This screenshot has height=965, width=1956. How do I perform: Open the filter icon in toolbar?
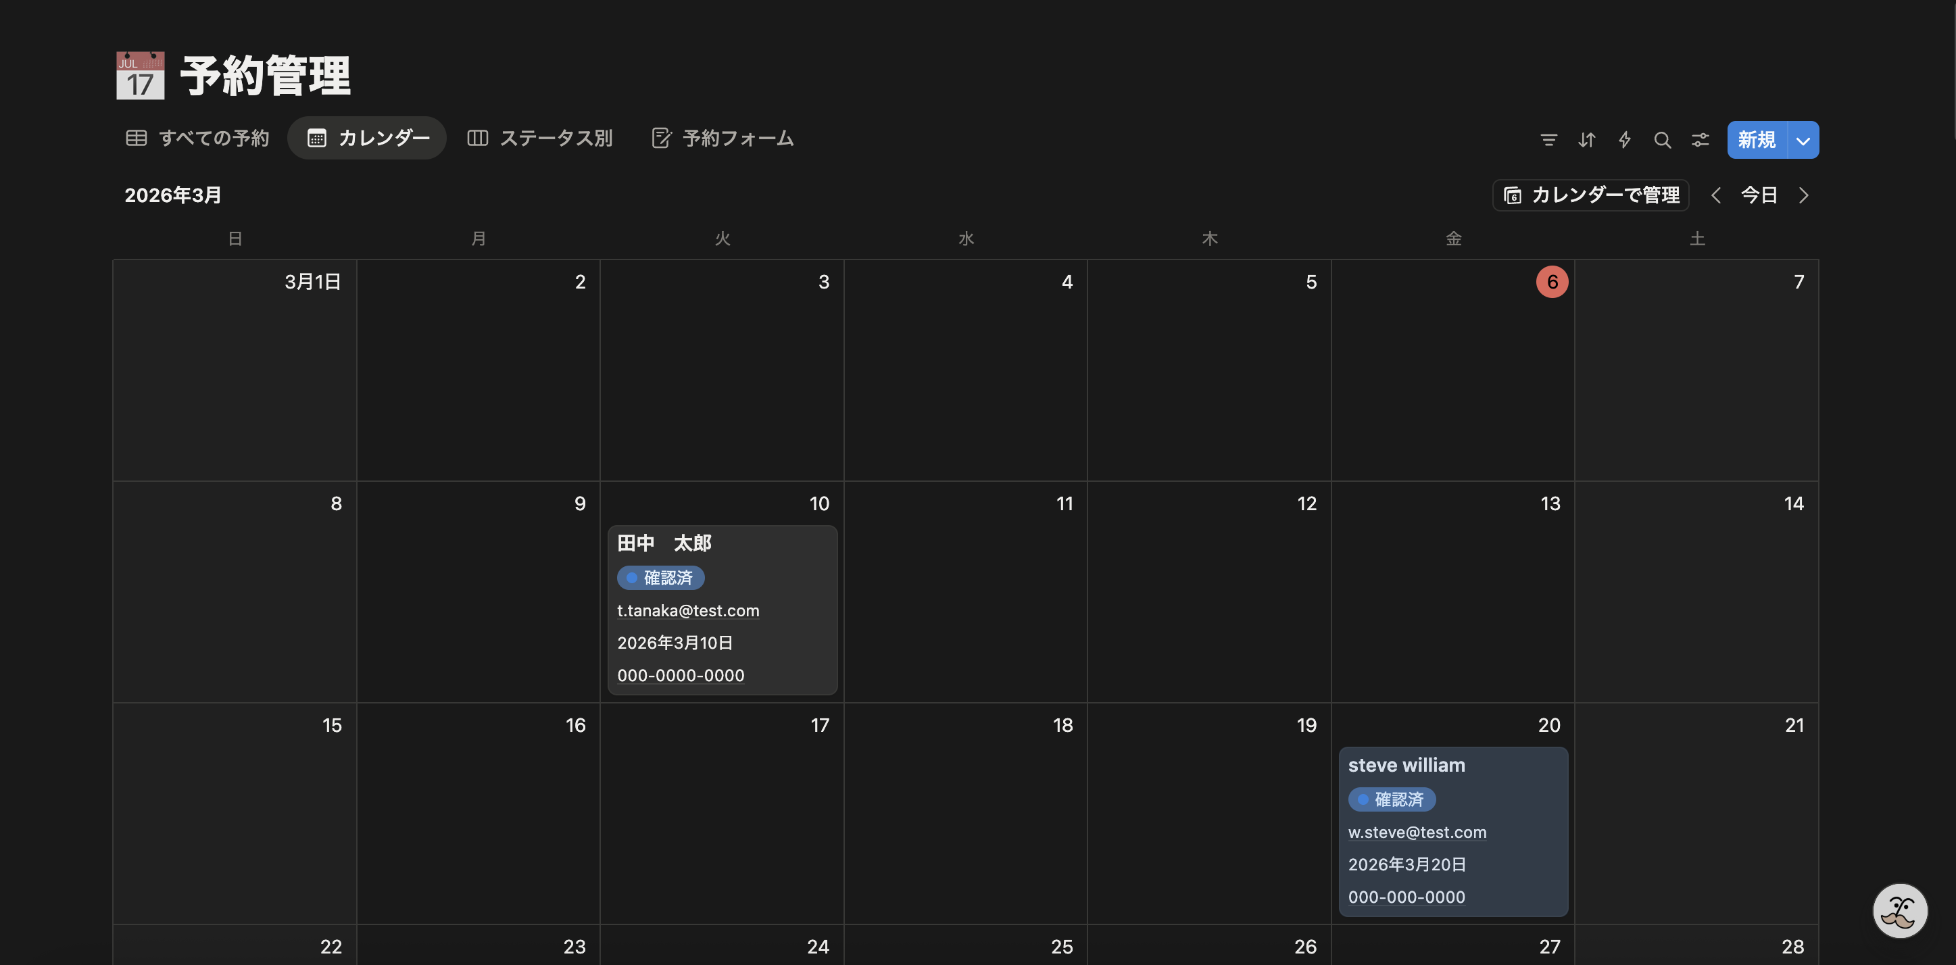[x=1548, y=140]
